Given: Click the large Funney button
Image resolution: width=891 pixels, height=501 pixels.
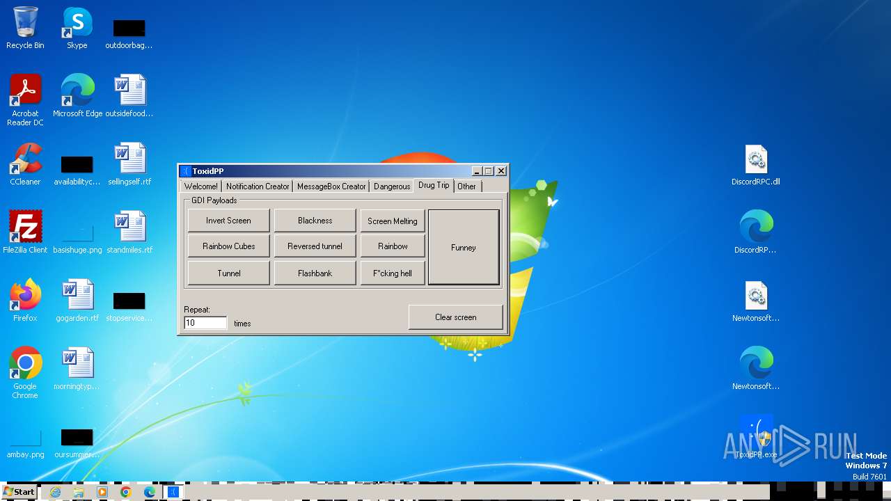Looking at the screenshot, I should pos(464,248).
